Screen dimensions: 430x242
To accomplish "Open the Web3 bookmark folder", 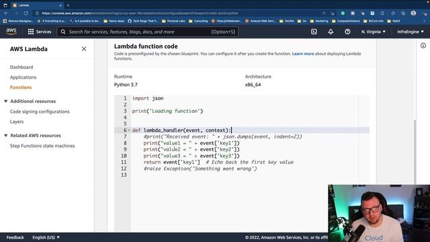I will click(x=394, y=21).
